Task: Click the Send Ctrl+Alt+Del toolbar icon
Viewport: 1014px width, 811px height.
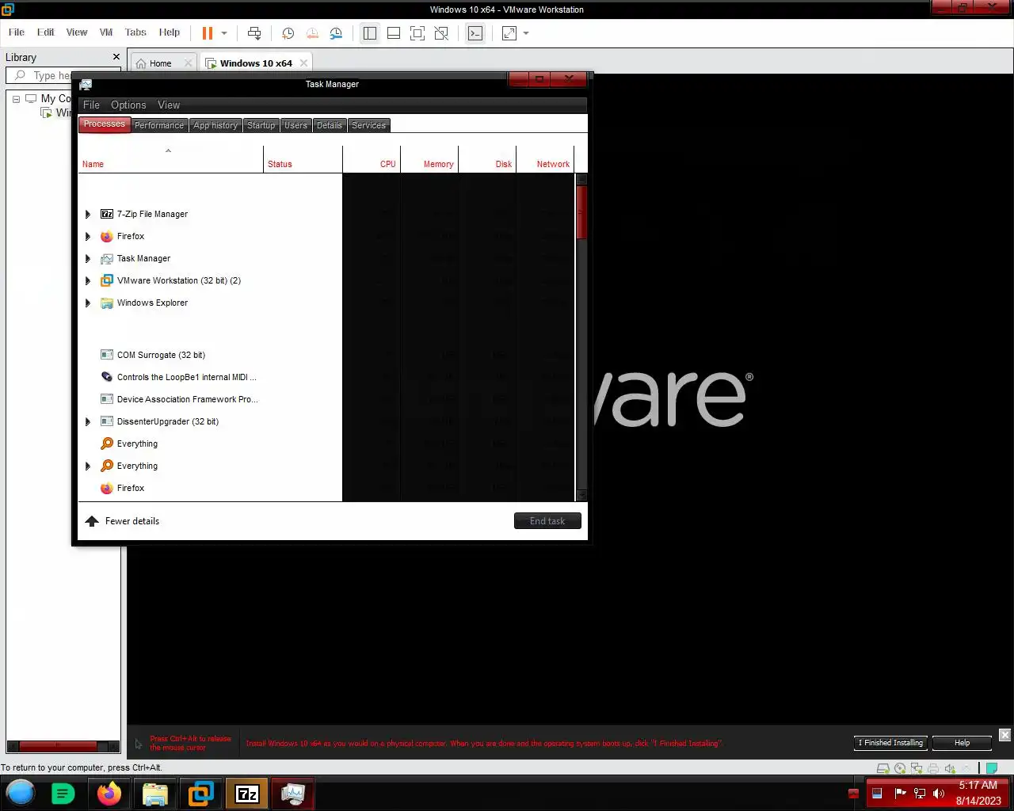Action: [x=254, y=33]
